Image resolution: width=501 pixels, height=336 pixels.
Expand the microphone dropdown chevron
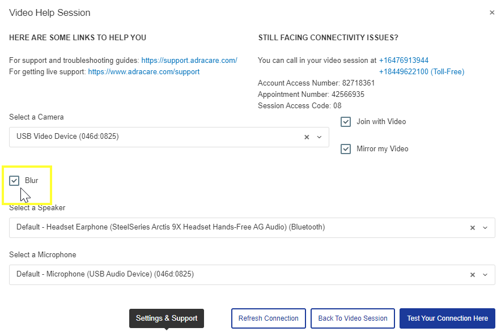click(x=485, y=275)
